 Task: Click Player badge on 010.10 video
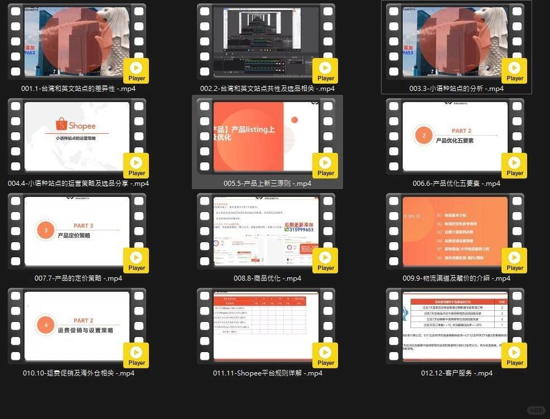(136, 355)
